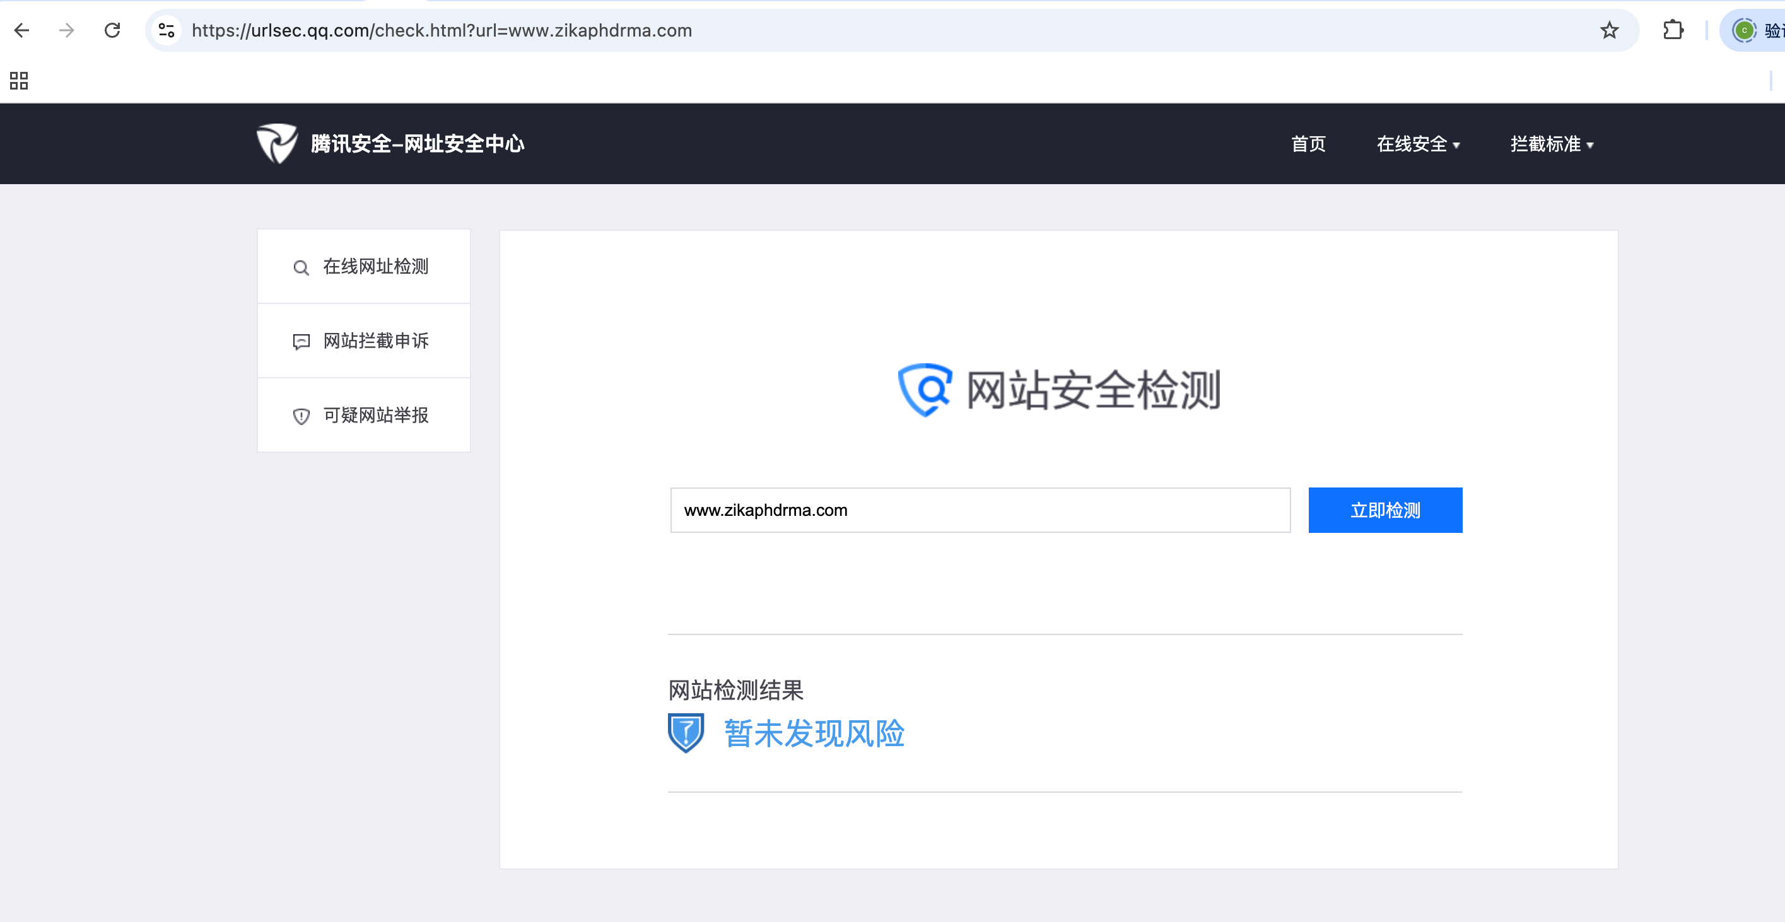
Task: Click the browser address bar URL
Action: (x=442, y=30)
